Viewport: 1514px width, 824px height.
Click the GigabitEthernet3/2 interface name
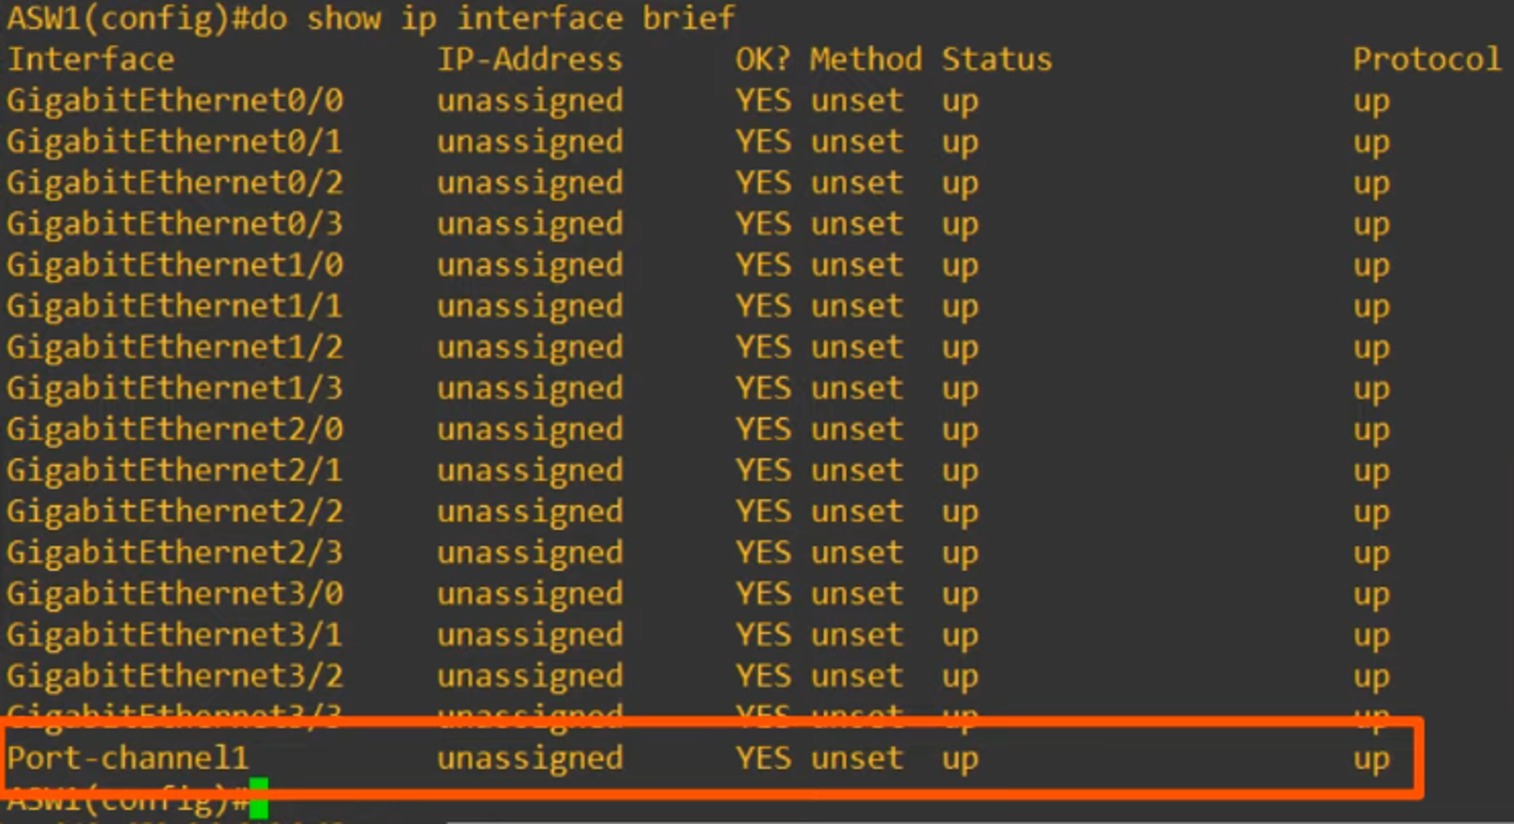coord(175,676)
